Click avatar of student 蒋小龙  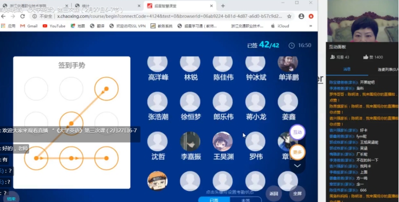(255, 102)
